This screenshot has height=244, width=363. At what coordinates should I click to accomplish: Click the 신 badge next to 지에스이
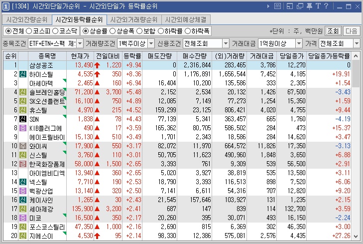click(x=23, y=236)
